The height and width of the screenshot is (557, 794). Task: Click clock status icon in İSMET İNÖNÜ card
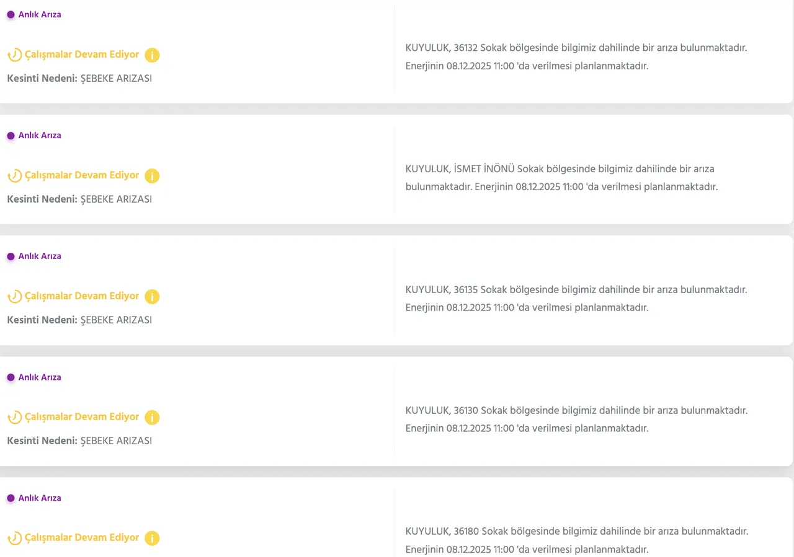14,176
